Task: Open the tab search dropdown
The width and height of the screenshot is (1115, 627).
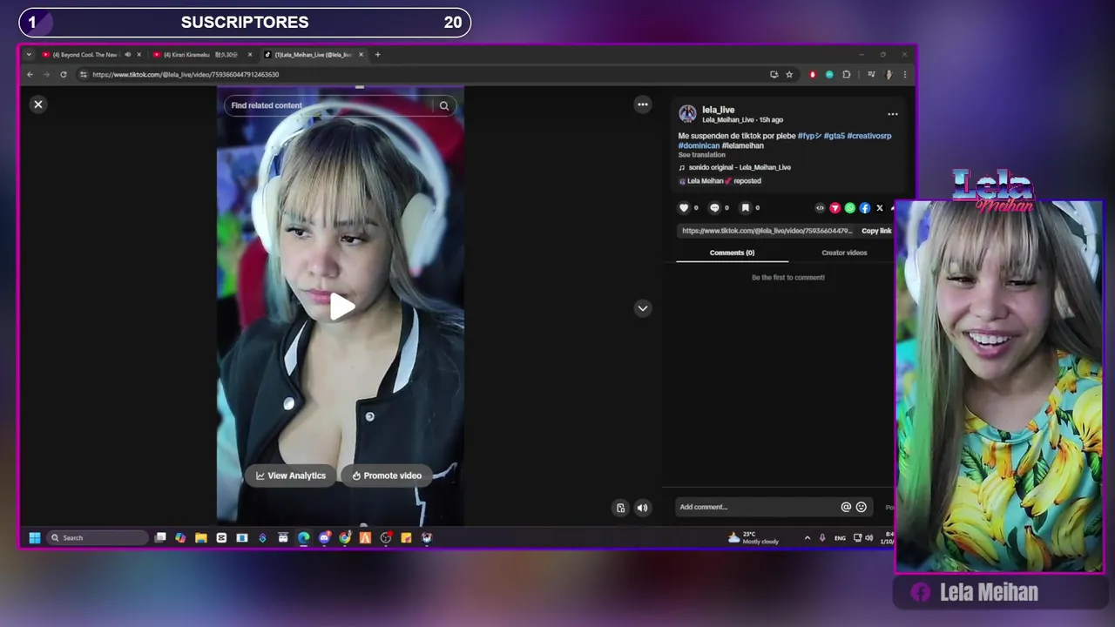Action: [29, 55]
